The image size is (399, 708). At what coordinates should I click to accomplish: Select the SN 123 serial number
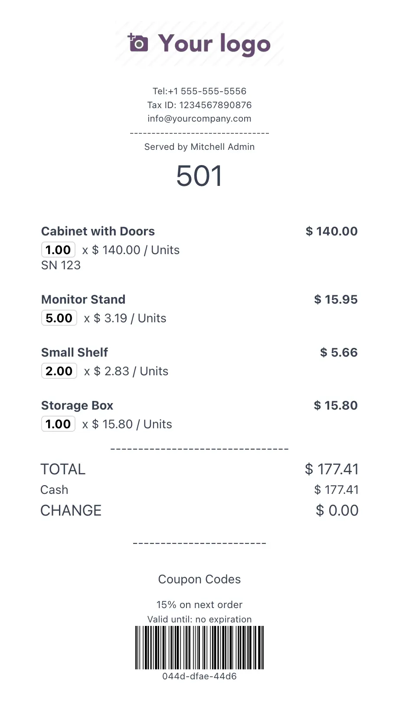[x=61, y=265]
